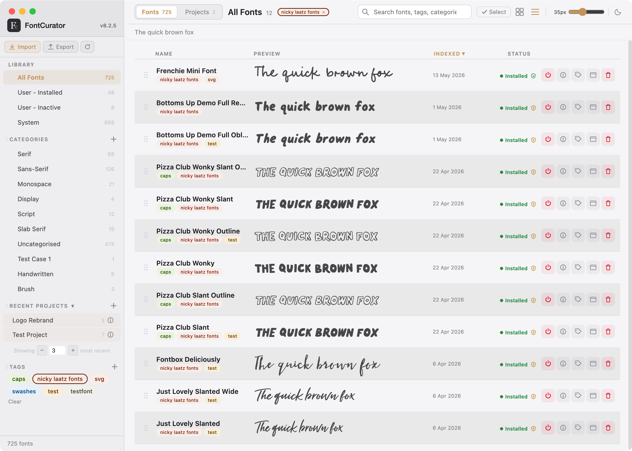Click Installed shield icon for Frenchie Mini Font
The image size is (632, 451).
(x=533, y=76)
